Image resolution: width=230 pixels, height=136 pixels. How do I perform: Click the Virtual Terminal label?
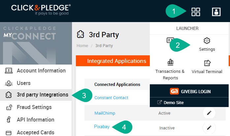coord(207,71)
